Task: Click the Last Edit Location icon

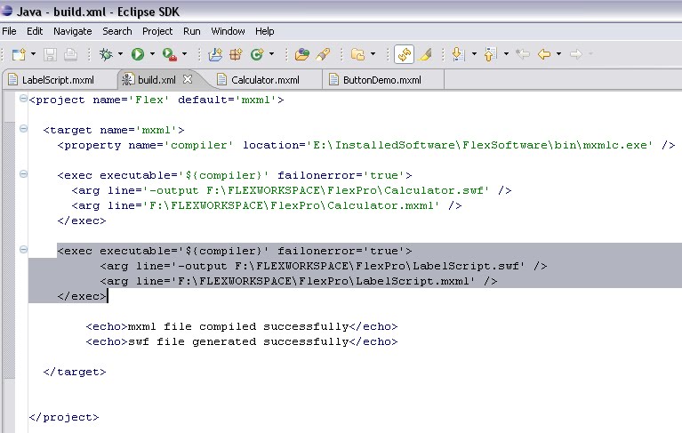Action: click(523, 54)
